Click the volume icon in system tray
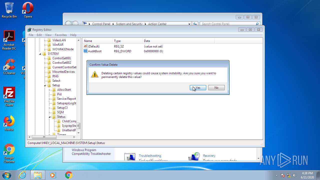The width and height of the screenshot is (320, 180). click(x=295, y=175)
